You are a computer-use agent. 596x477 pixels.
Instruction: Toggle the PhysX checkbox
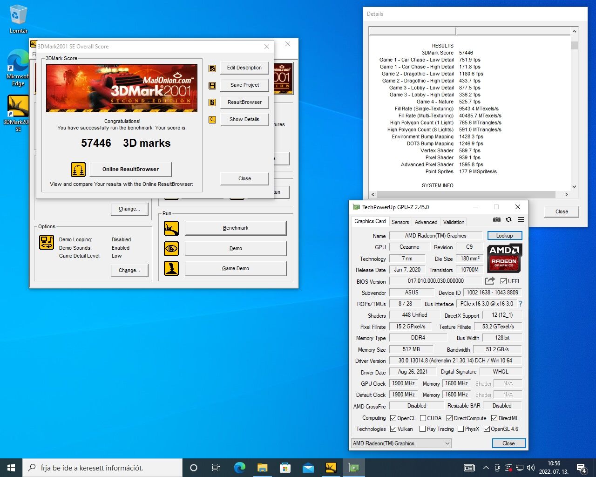coord(461,429)
